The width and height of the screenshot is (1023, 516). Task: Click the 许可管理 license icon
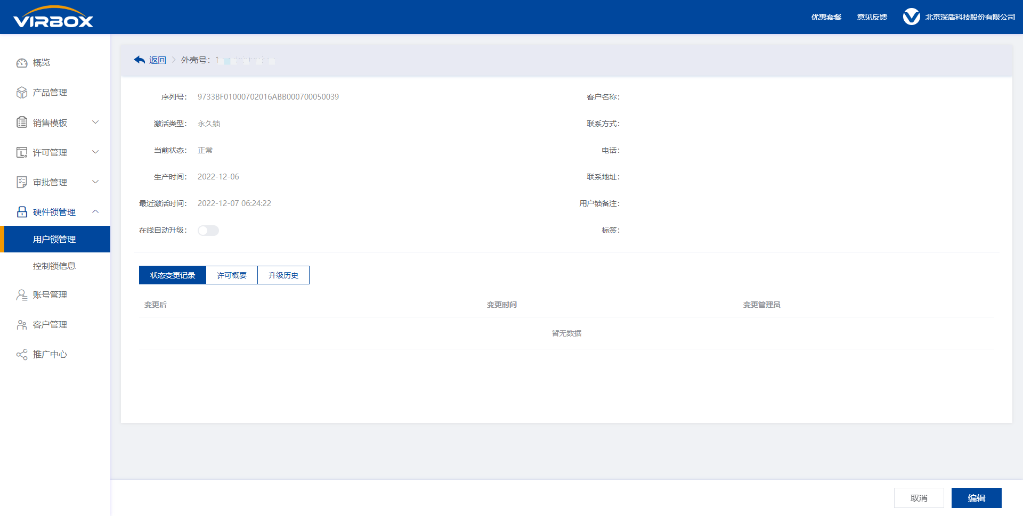pos(22,152)
